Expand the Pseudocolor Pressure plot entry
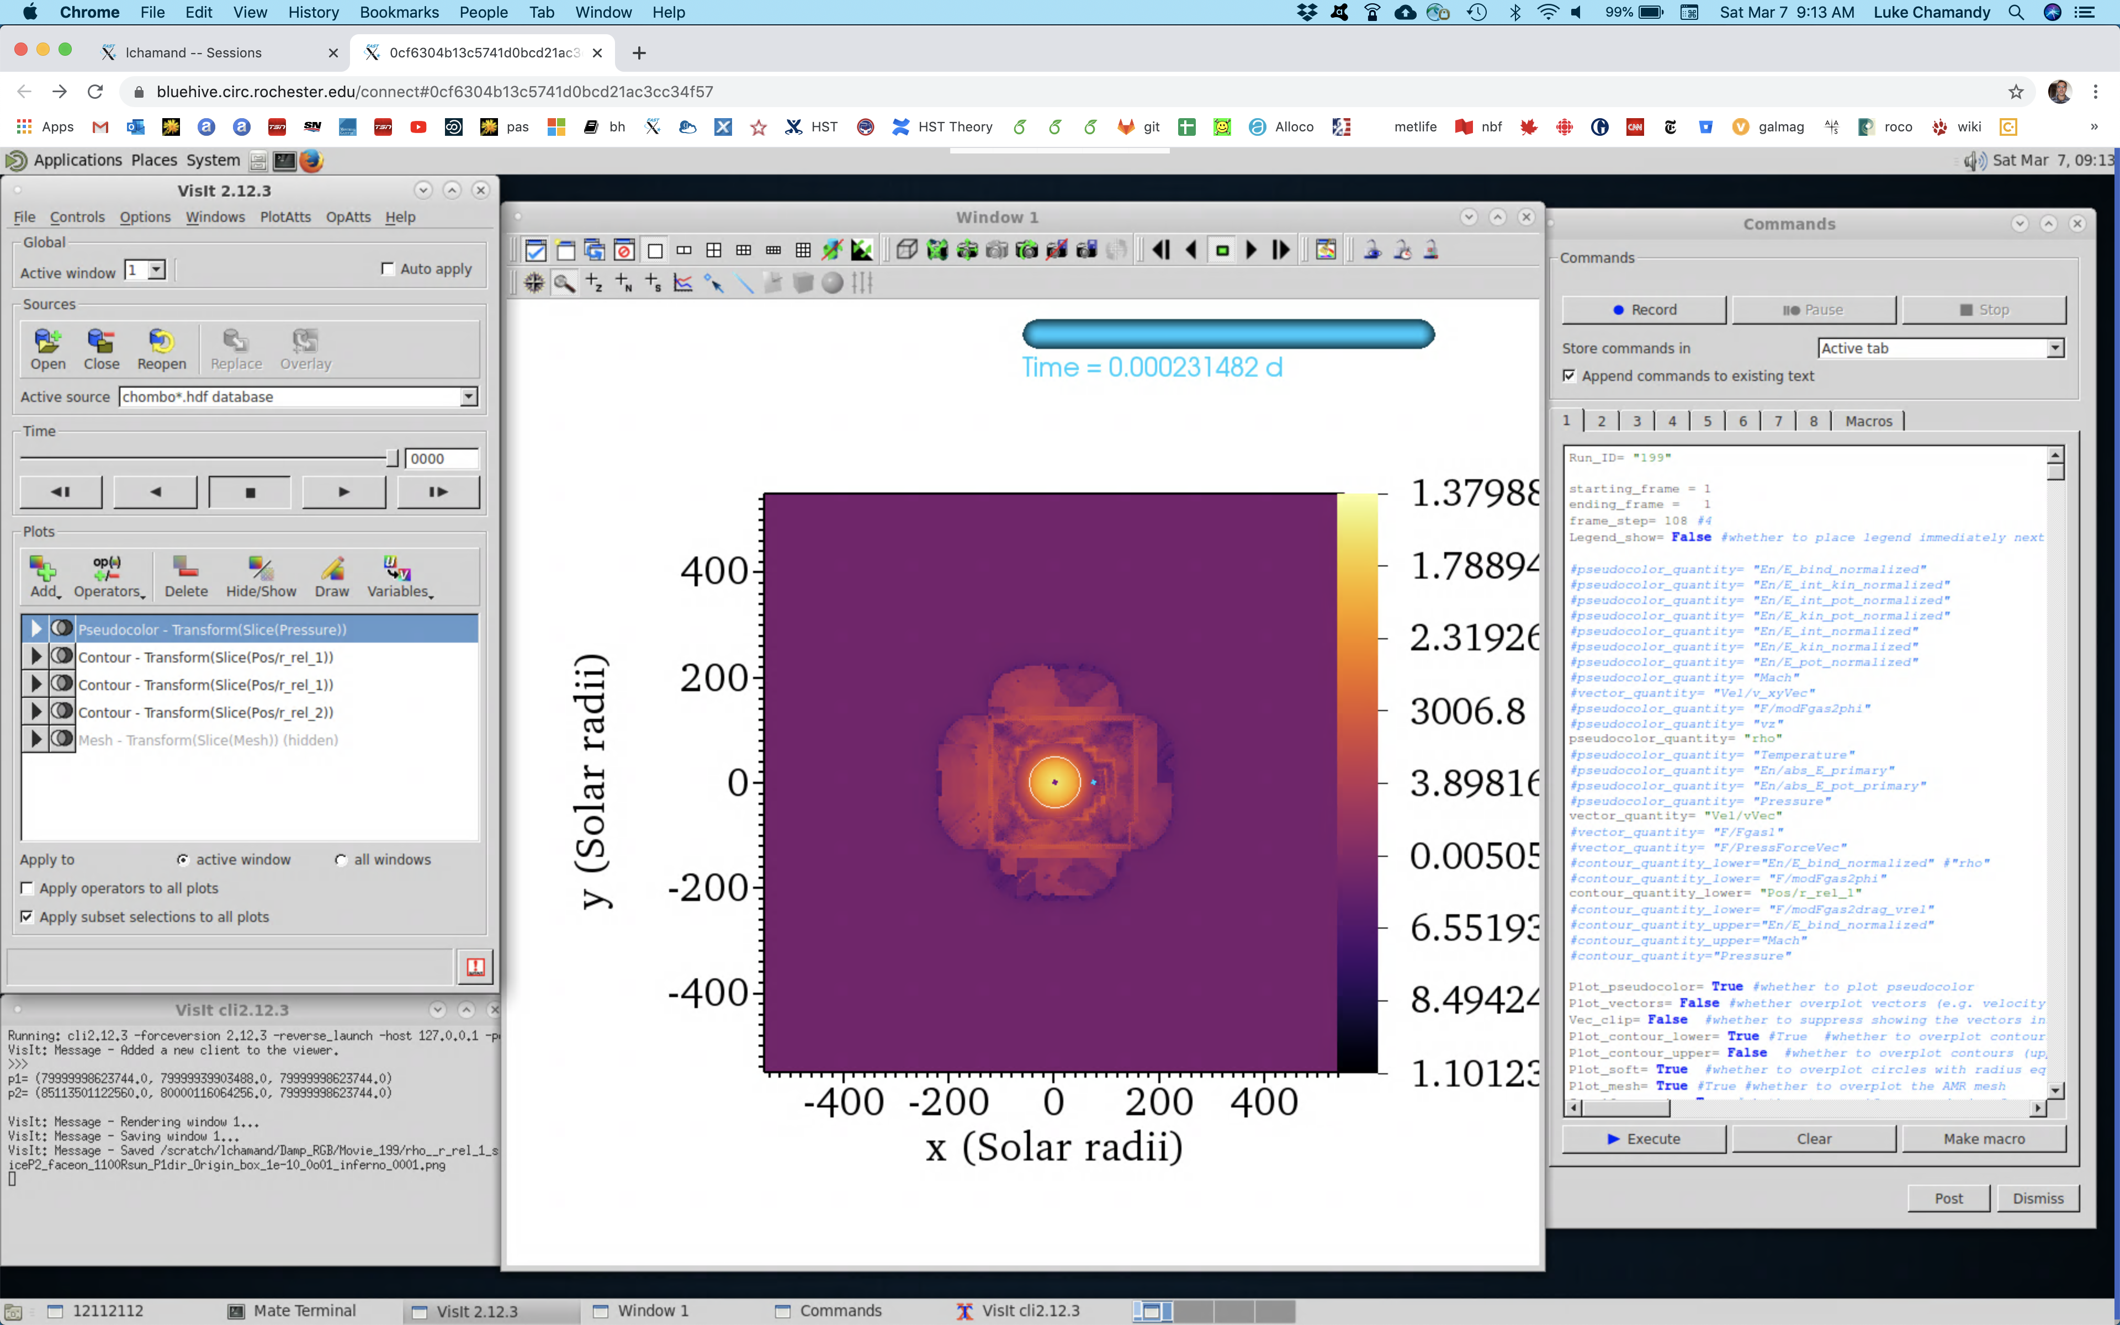This screenshot has height=1325, width=2120. (x=36, y=629)
